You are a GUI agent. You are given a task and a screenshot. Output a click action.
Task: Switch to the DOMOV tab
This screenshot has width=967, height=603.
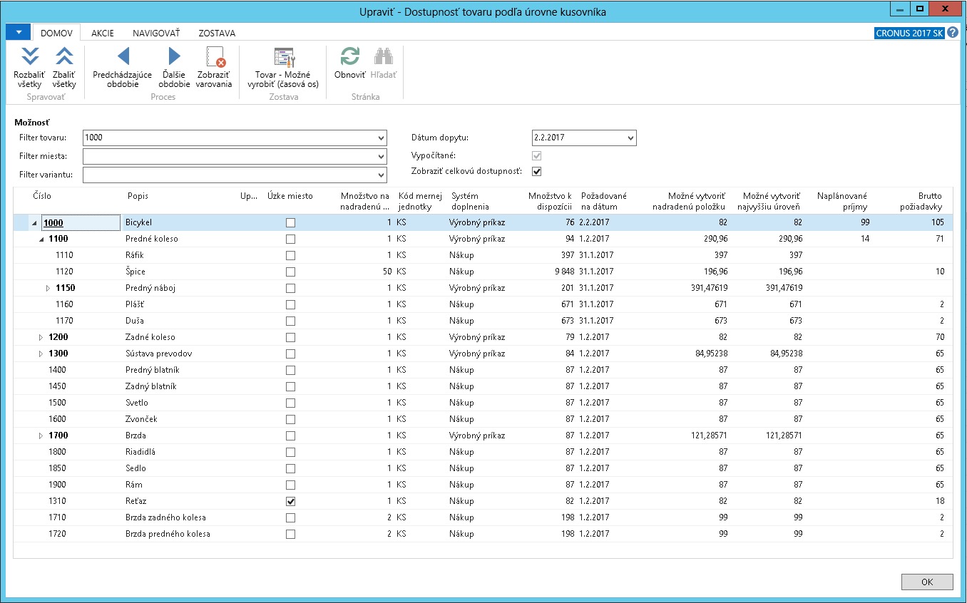point(57,33)
